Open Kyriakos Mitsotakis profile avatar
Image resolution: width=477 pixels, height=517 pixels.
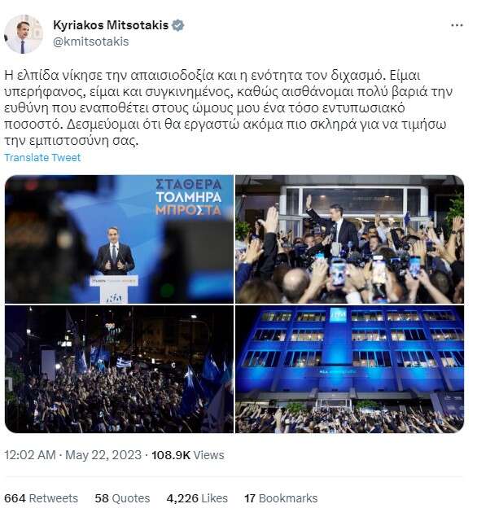(x=23, y=33)
